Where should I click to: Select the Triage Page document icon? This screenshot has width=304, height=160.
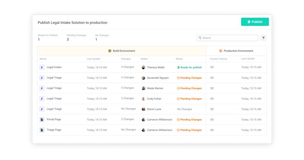[x=42, y=130]
